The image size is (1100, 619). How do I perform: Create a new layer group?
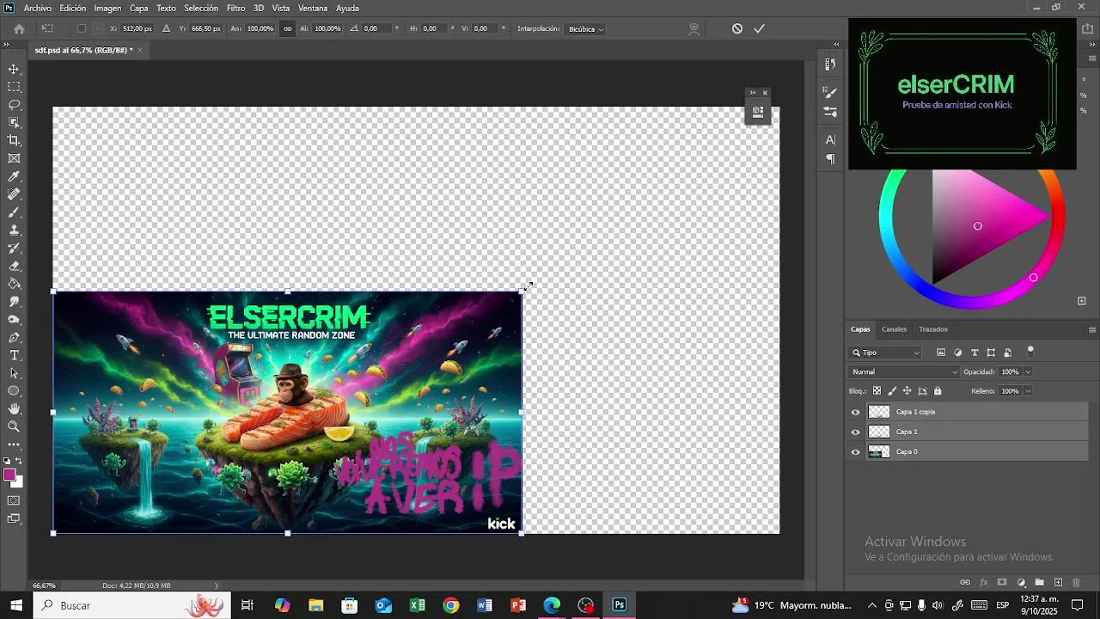(x=1040, y=583)
